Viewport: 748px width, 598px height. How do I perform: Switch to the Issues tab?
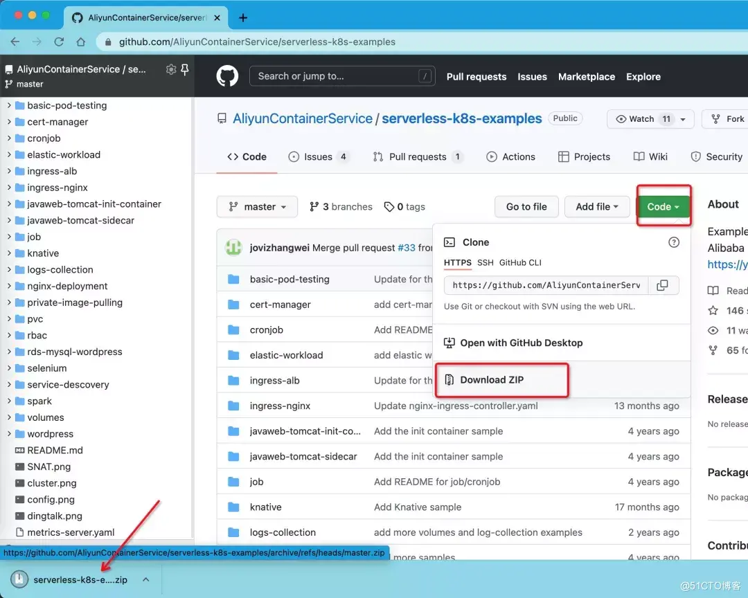click(319, 157)
